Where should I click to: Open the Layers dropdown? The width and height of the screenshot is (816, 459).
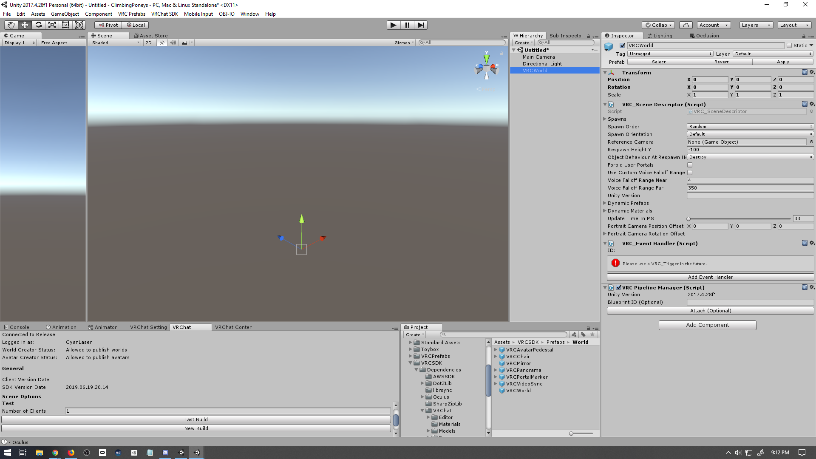coord(756,25)
